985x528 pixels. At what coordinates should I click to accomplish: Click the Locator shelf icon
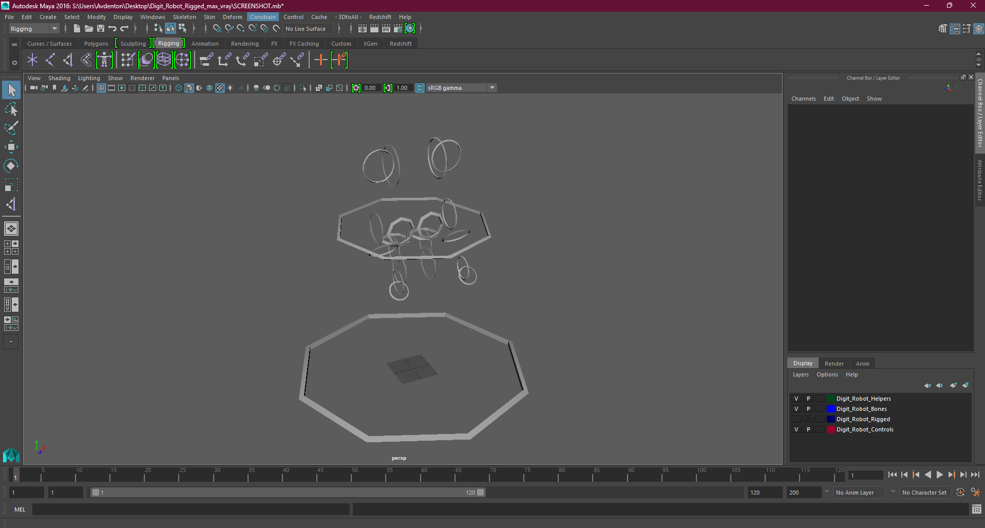point(32,60)
